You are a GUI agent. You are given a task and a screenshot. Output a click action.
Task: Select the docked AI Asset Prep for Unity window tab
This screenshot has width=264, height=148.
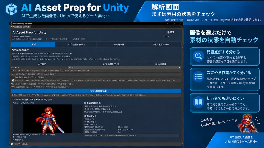click(x=20, y=27)
